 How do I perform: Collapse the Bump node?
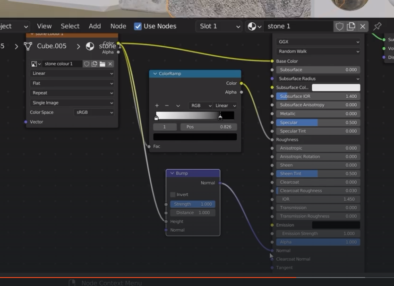pos(172,173)
